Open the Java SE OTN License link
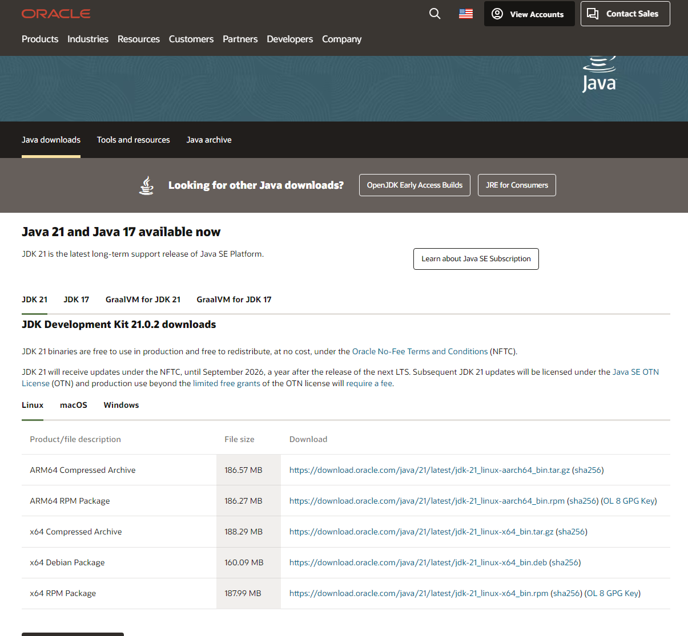Screen dimensions: 688x636 [635, 372]
